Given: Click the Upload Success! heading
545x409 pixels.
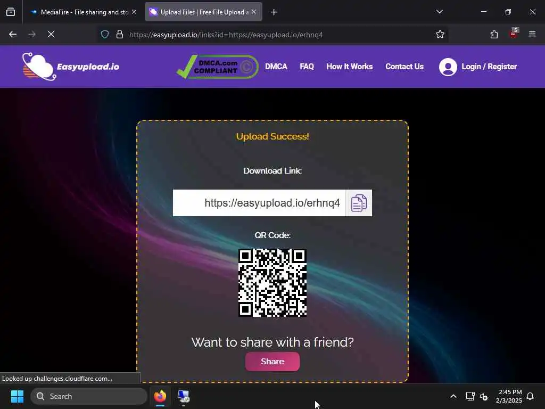Looking at the screenshot, I should 272,136.
